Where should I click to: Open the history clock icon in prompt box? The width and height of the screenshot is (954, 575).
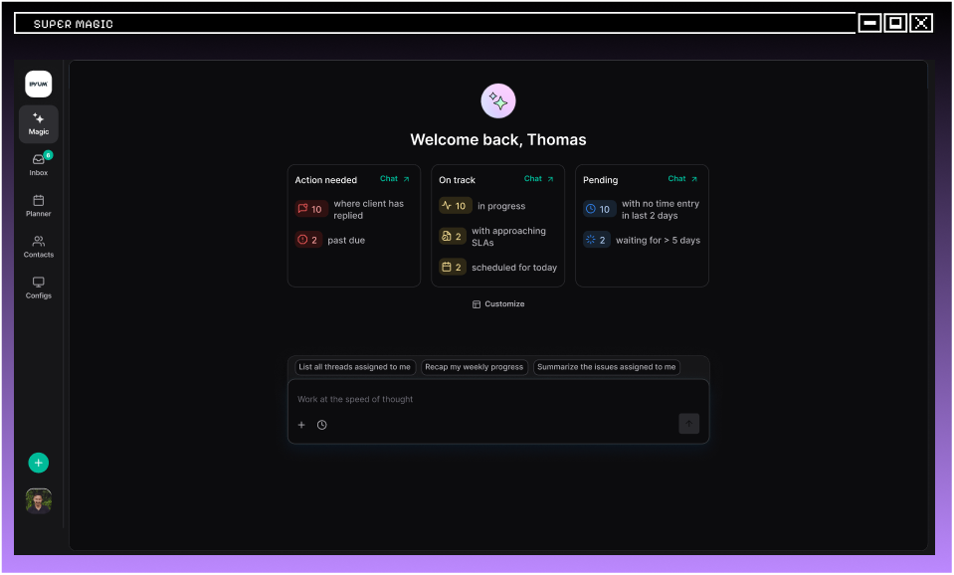pos(322,425)
